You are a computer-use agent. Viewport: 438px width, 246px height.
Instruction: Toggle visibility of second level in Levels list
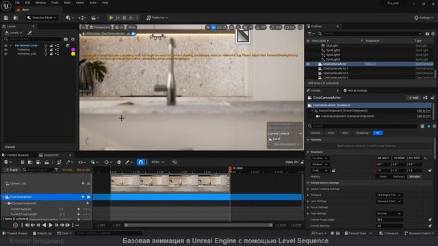click(5, 50)
